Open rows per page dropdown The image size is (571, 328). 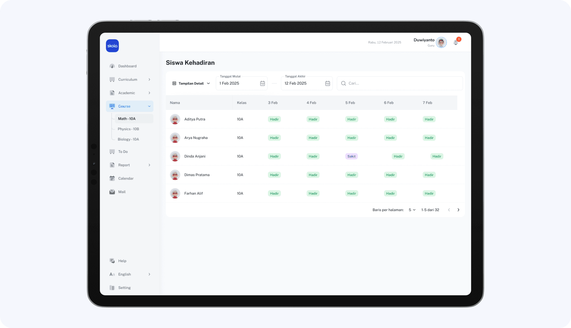click(x=412, y=210)
